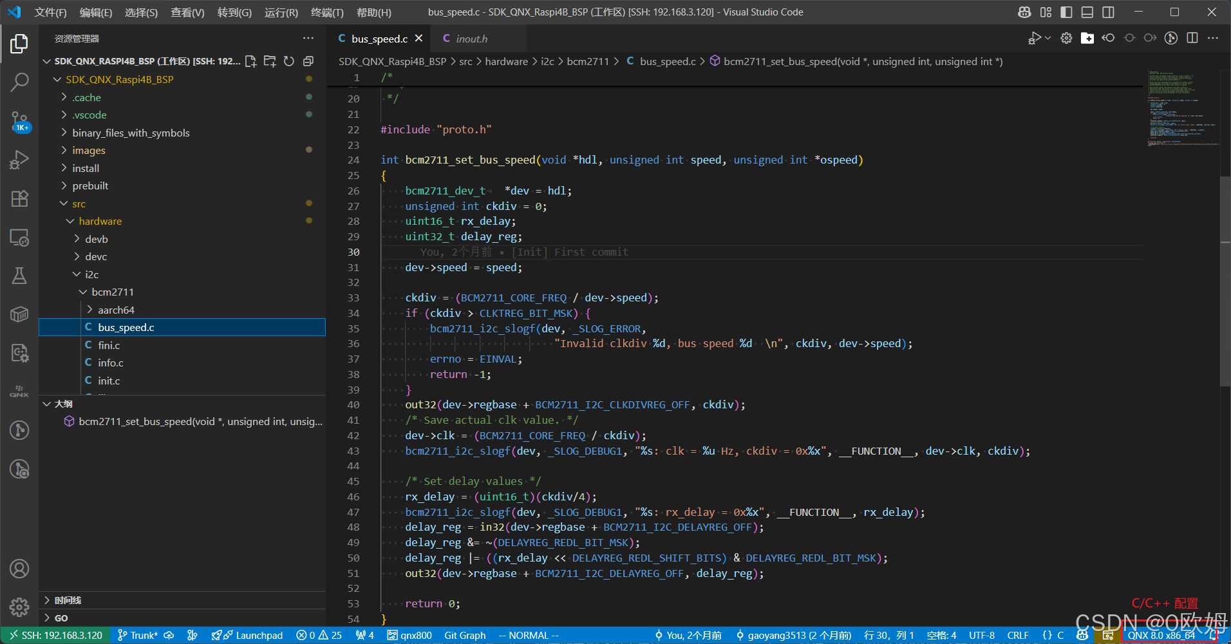Click hardware breadcrumb in editor path
The width and height of the screenshot is (1231, 644).
(x=506, y=61)
